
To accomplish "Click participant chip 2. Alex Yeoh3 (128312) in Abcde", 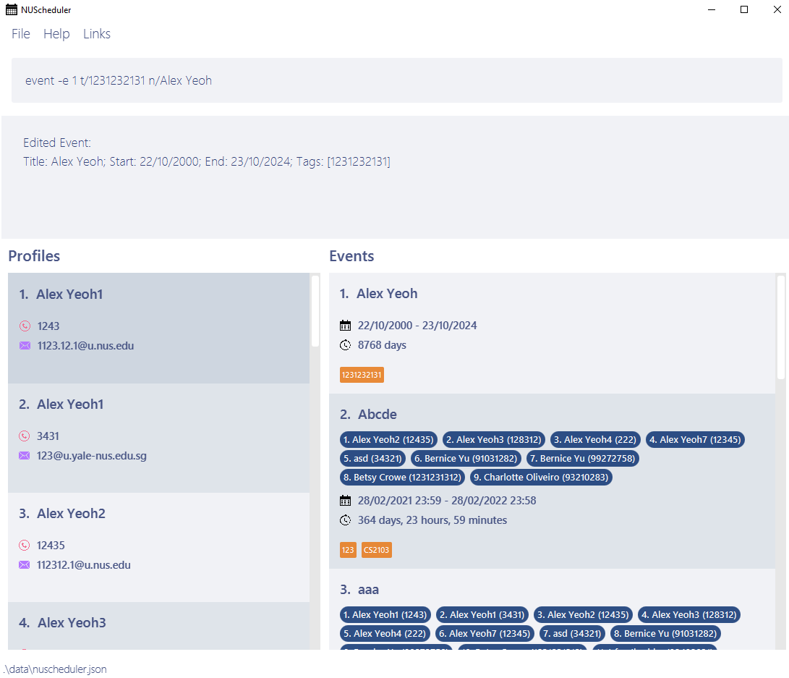I will (x=494, y=440).
